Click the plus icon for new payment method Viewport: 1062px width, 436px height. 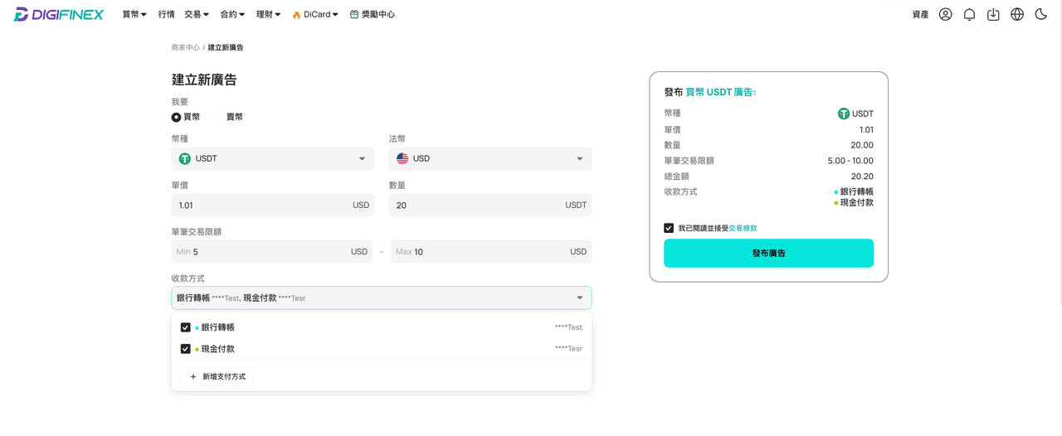click(x=193, y=376)
